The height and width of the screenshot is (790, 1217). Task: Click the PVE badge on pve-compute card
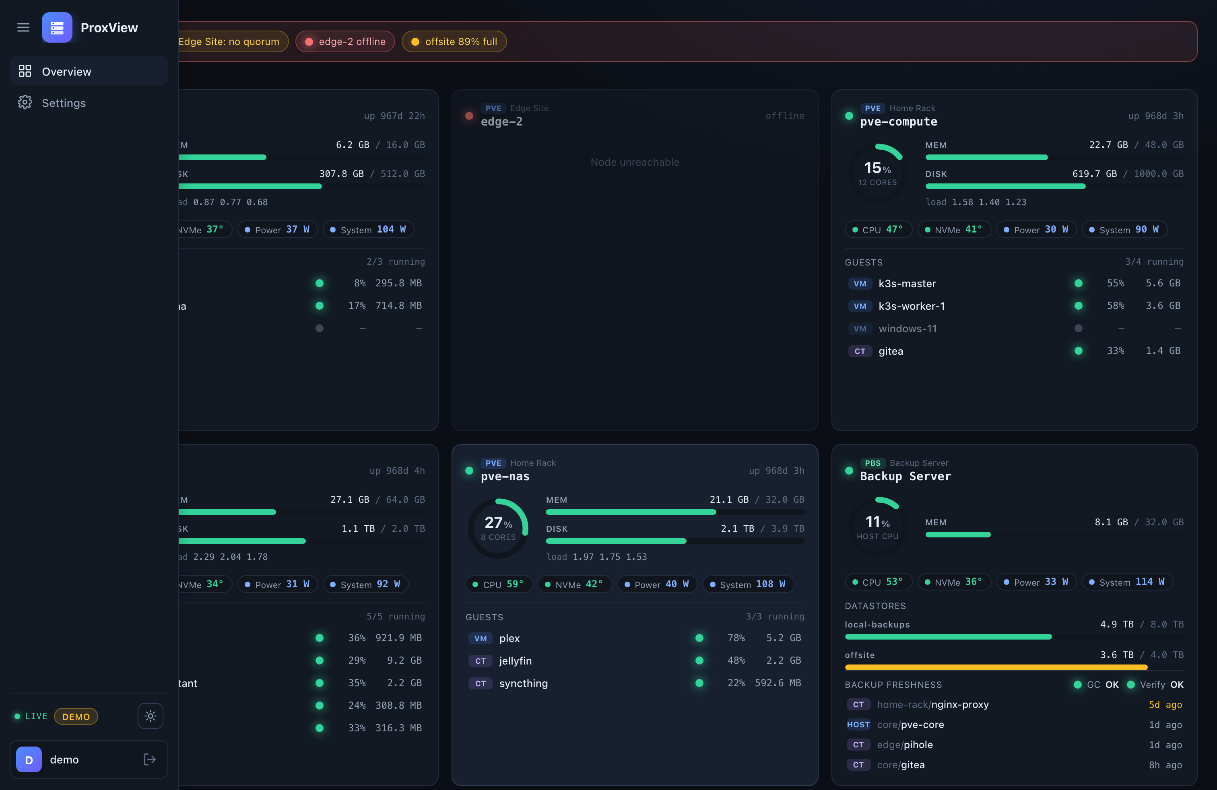(x=873, y=108)
